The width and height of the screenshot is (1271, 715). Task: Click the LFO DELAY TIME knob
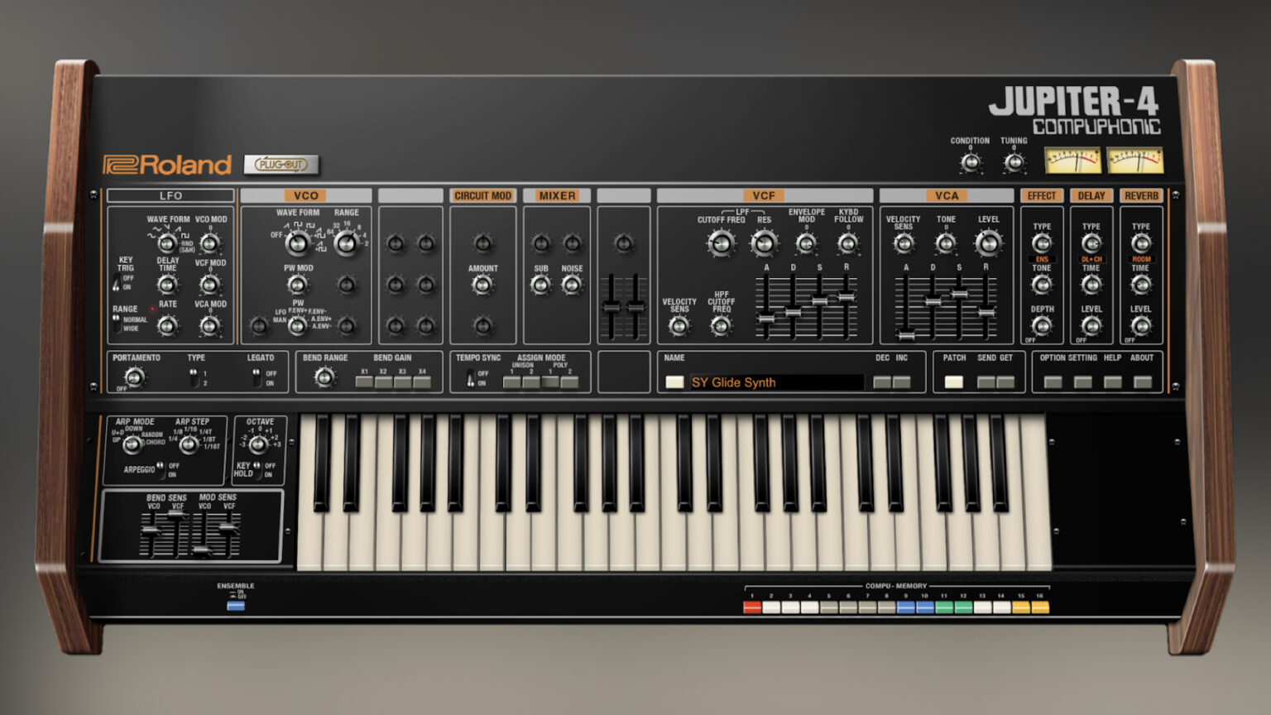pyautogui.click(x=167, y=285)
